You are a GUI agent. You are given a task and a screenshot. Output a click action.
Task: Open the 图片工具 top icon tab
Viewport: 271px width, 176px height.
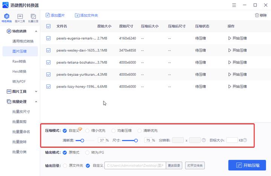click(20, 18)
